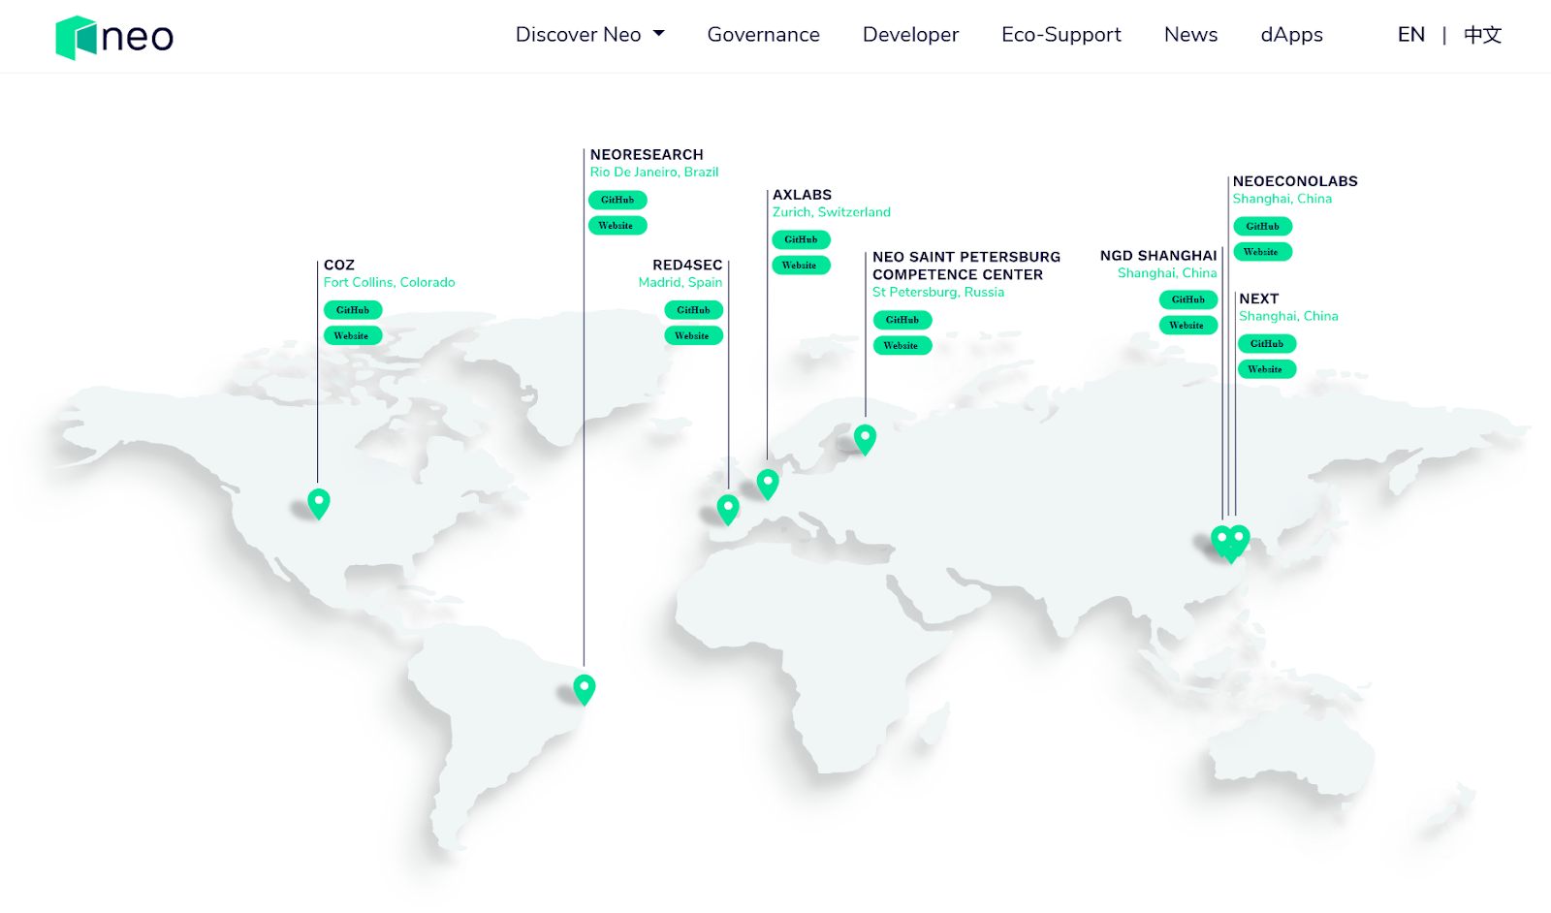Open NeoResearch Website button
Image resolution: width=1551 pixels, height=913 pixels.
click(x=617, y=225)
